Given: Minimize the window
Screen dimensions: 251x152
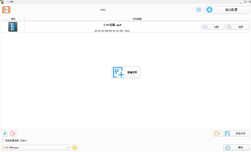Looking at the screenshot, I should tap(241, 2).
